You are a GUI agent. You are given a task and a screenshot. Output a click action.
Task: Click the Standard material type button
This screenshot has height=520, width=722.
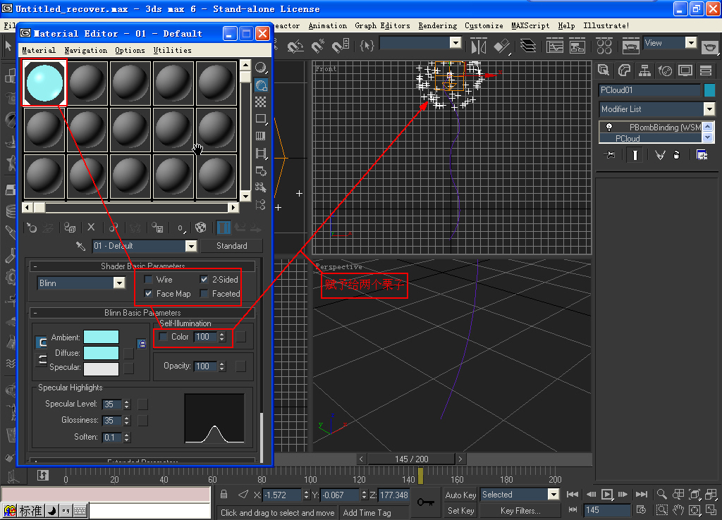[x=231, y=246]
